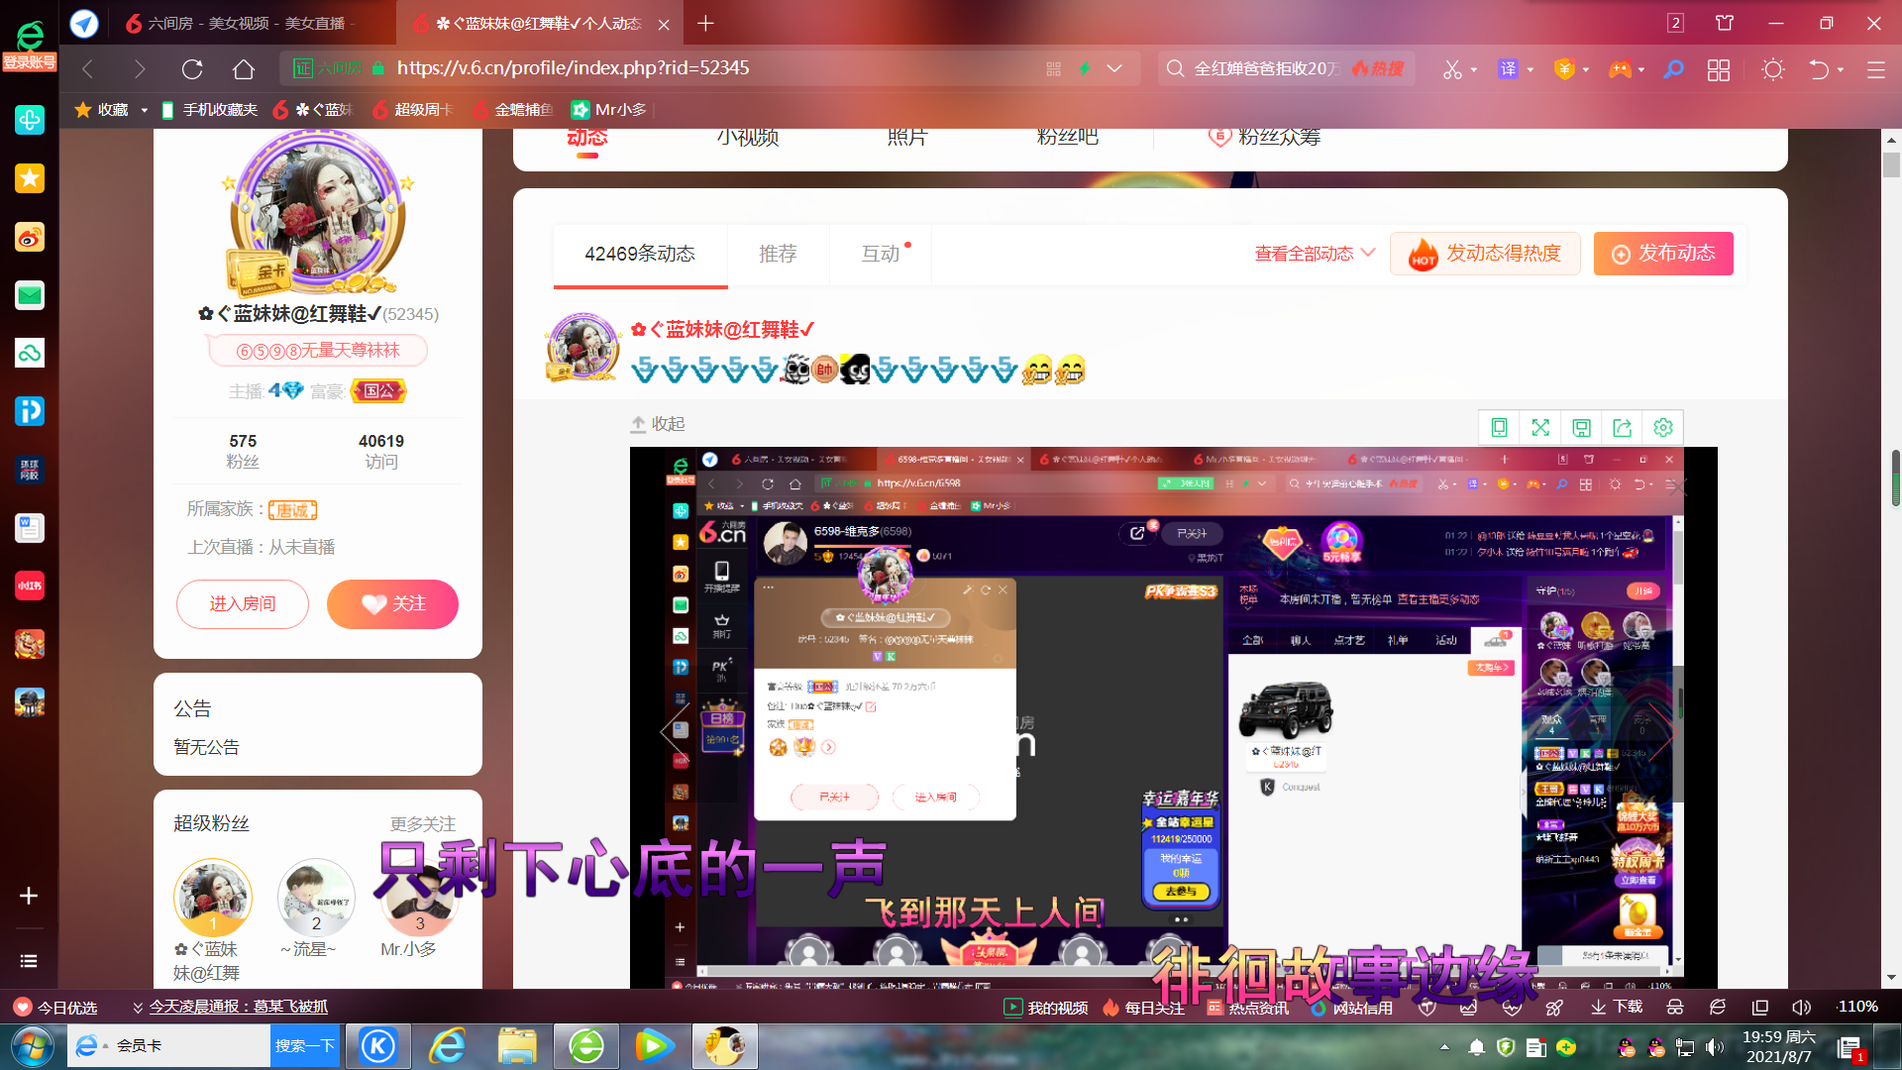1902x1070 pixels.
Task: Open the news link 今天凌晨通报
Action: 239,1008
